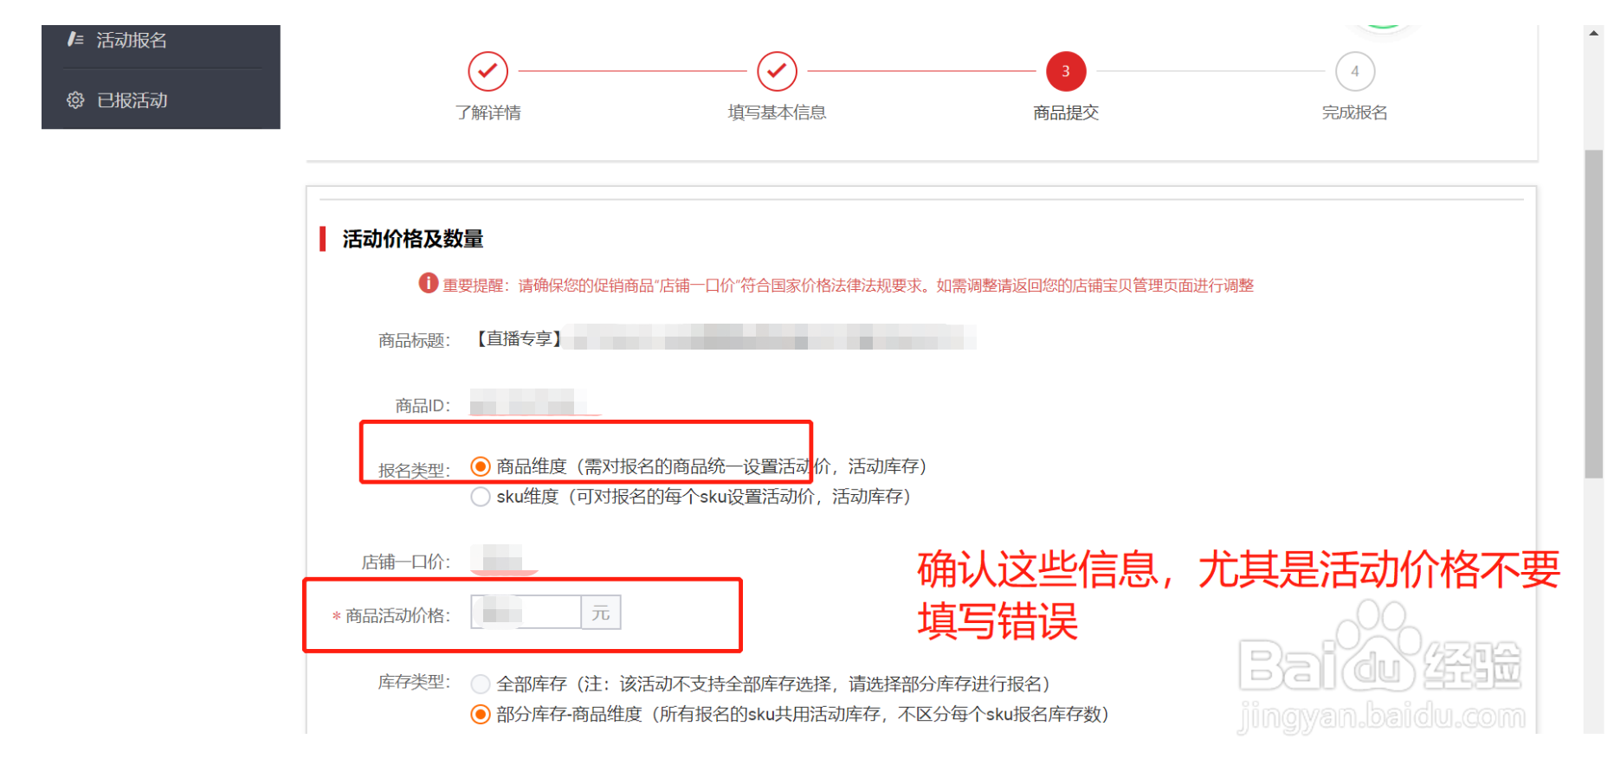Click the 商品活动价格 input field
1614x771 pixels.
coord(526,613)
